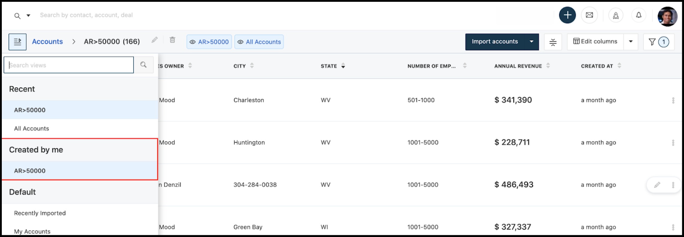Sort by the Created At column
The width and height of the screenshot is (684, 237).
[619, 66]
